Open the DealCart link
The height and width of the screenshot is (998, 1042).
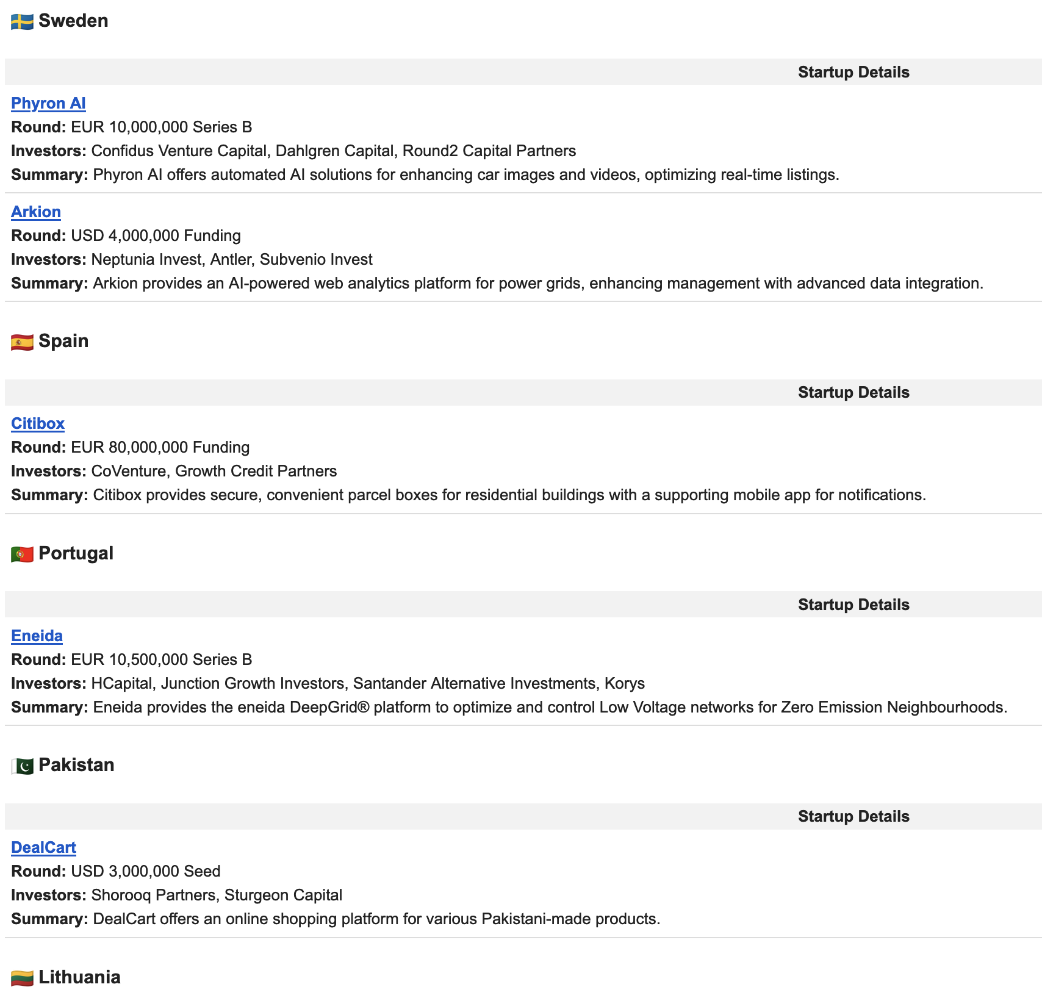[x=43, y=847]
